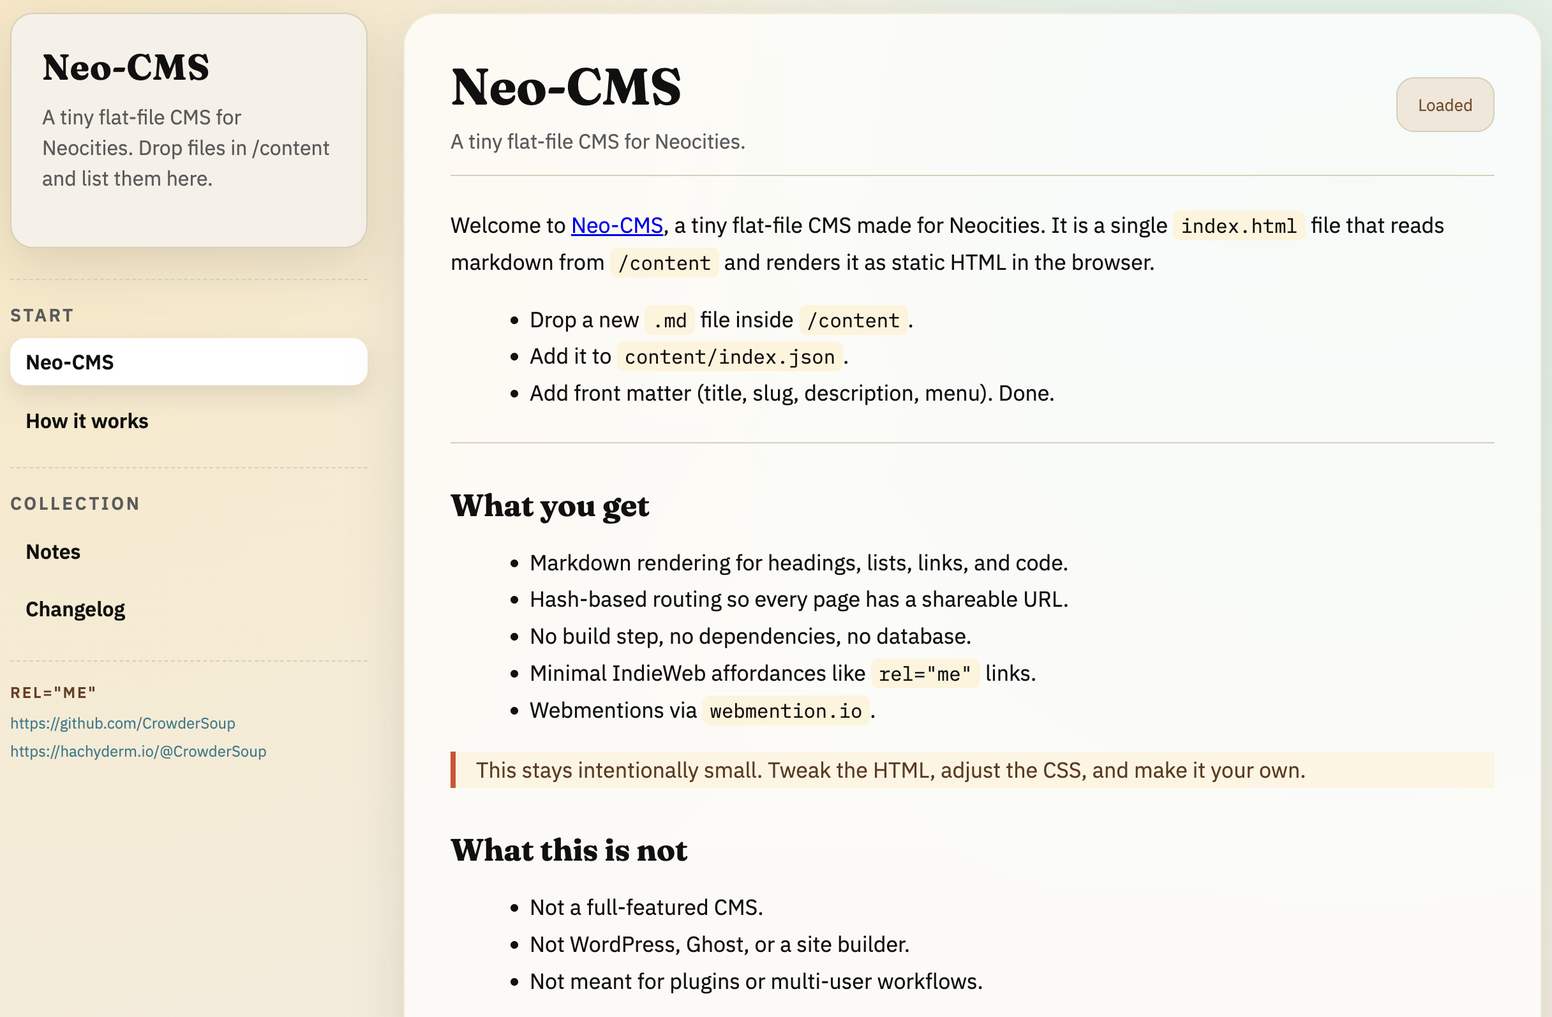Screen dimensions: 1552x1017
Task: Click the START section label
Action: click(x=41, y=316)
